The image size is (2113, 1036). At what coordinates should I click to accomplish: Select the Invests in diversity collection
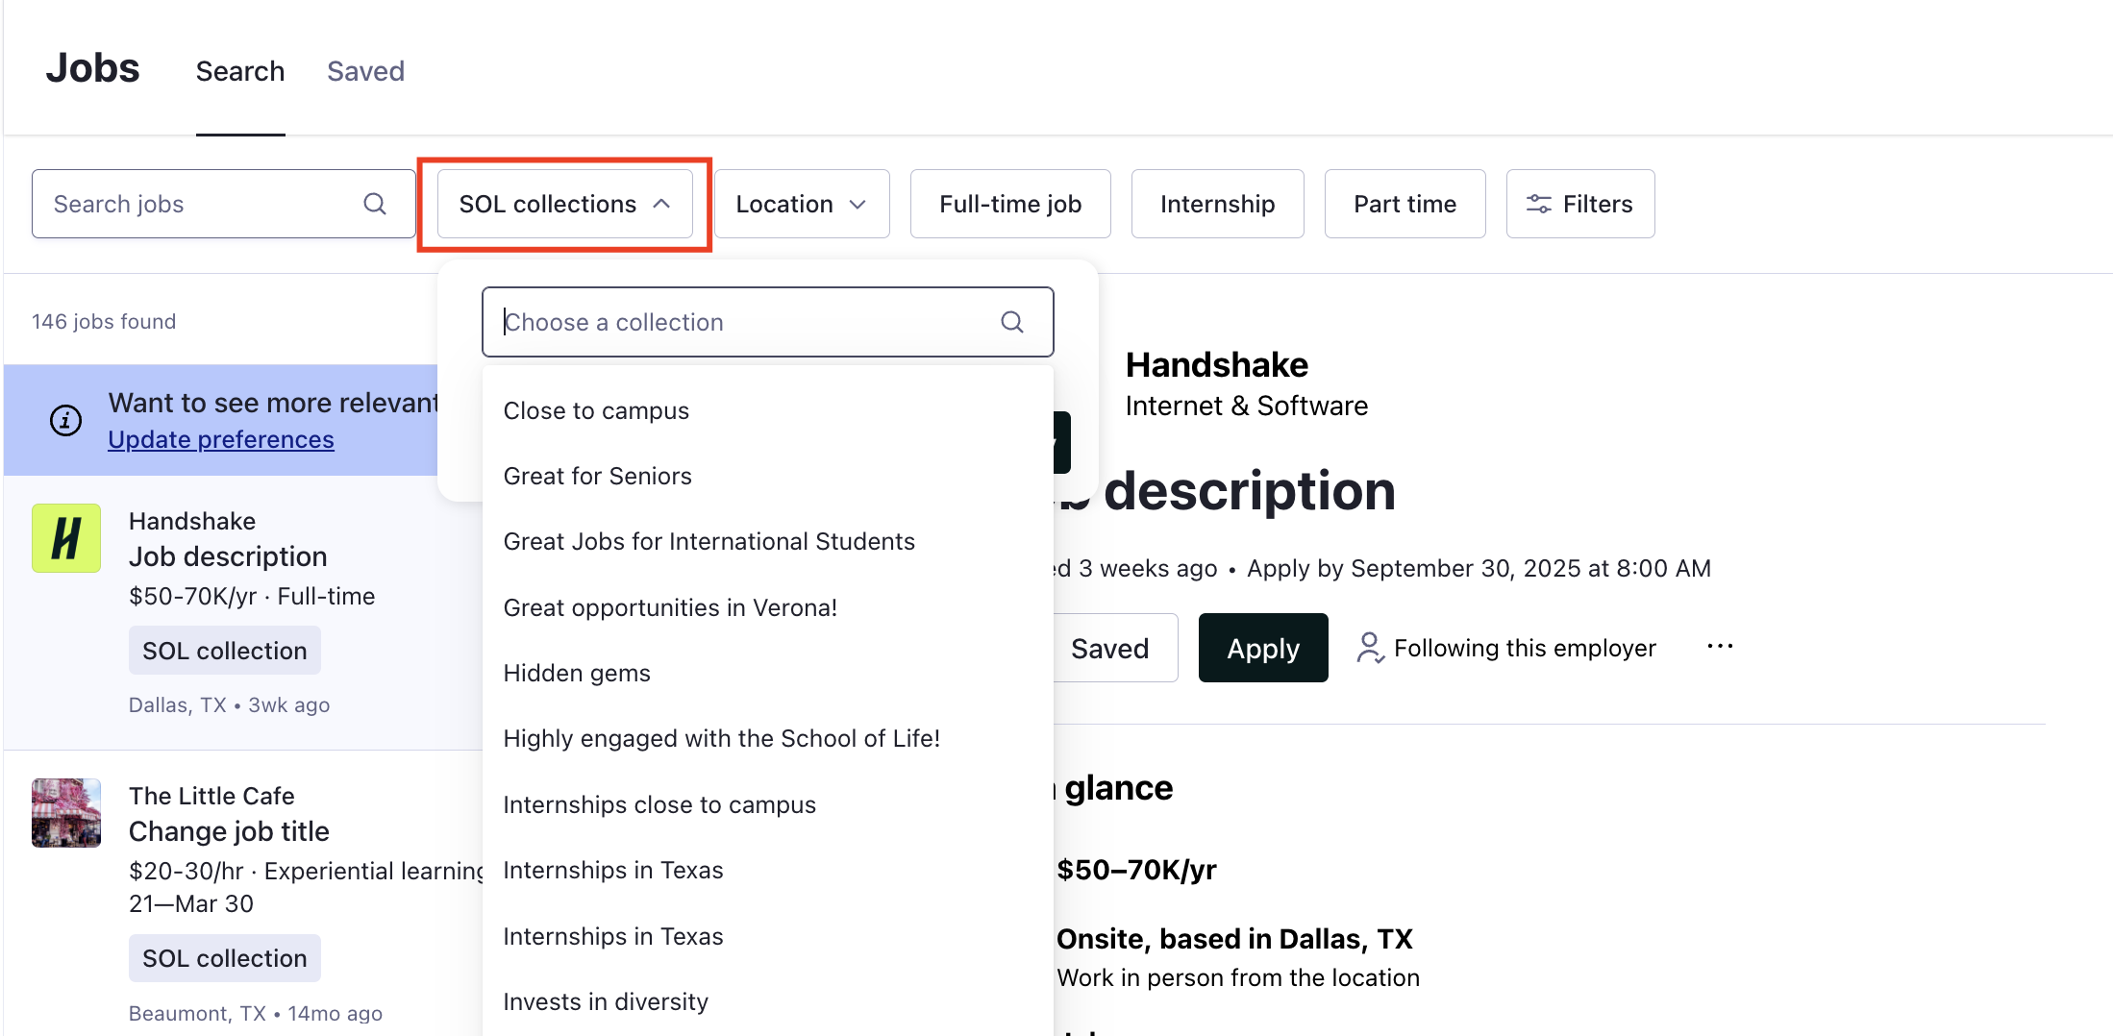pos(767,1001)
